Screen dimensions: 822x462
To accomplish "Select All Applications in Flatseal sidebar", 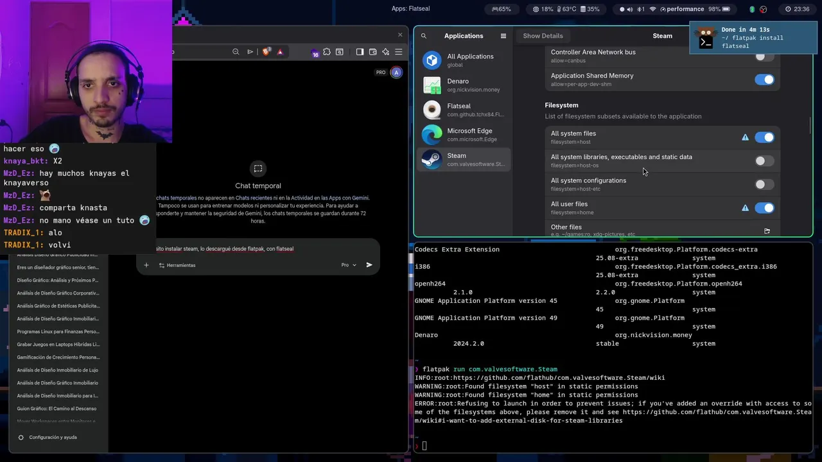I will (x=464, y=60).
